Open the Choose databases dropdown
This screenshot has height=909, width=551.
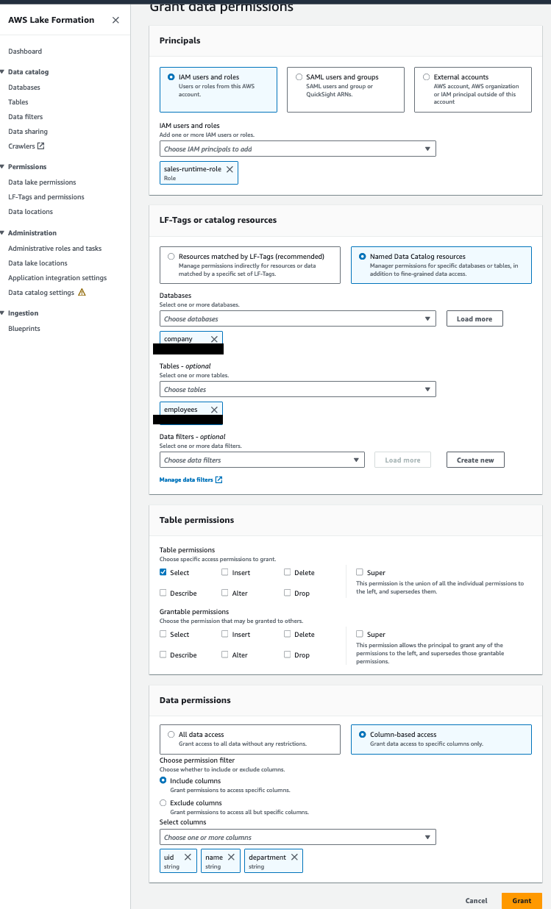pos(297,318)
